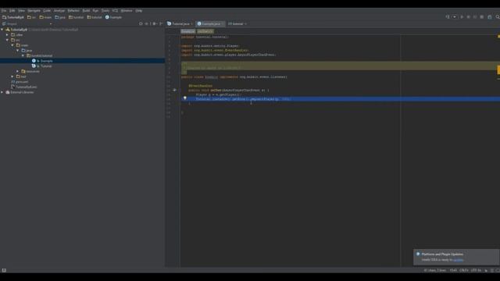Collapse the src folder

pos(7,40)
